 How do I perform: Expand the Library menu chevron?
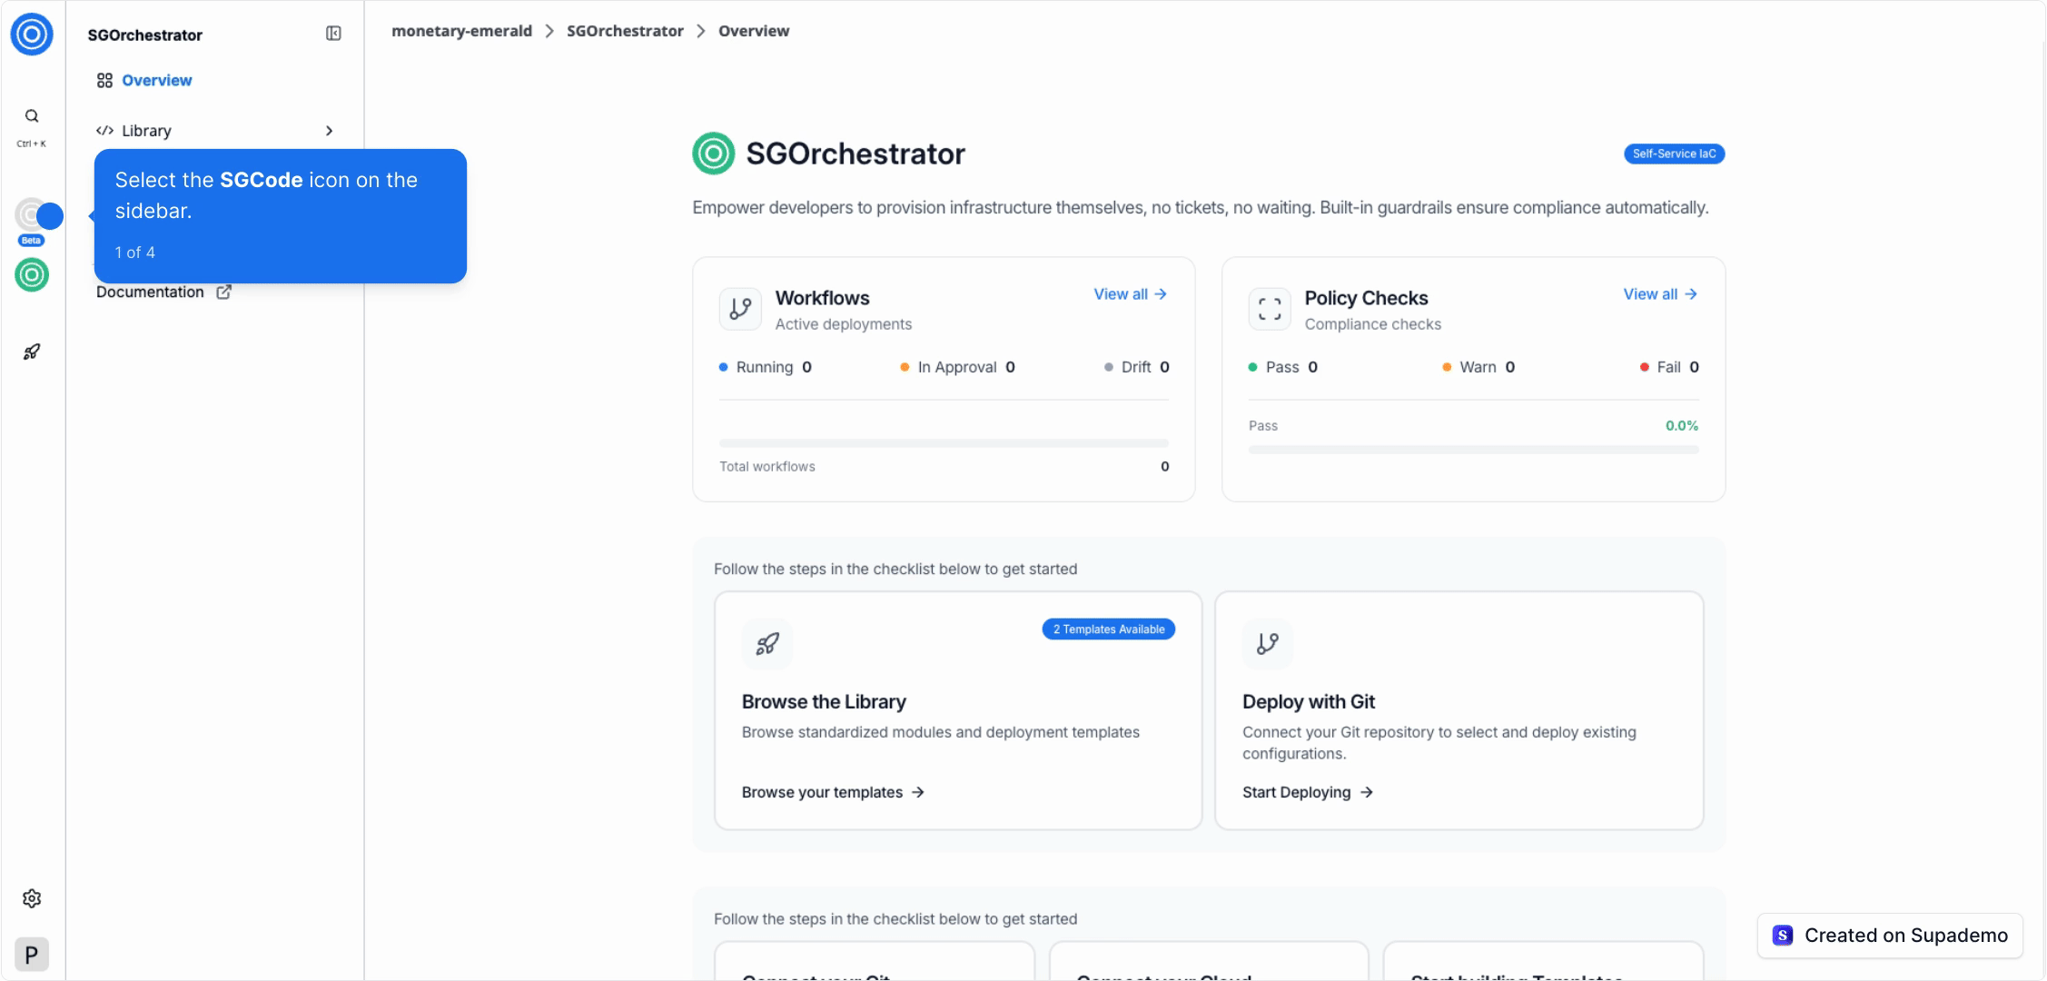coord(329,131)
